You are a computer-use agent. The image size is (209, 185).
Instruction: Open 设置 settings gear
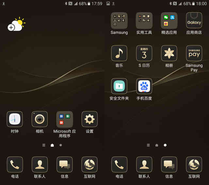(89, 119)
